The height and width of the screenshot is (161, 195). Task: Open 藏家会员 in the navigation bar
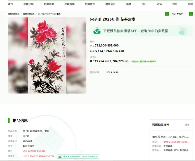(x=110, y=4)
